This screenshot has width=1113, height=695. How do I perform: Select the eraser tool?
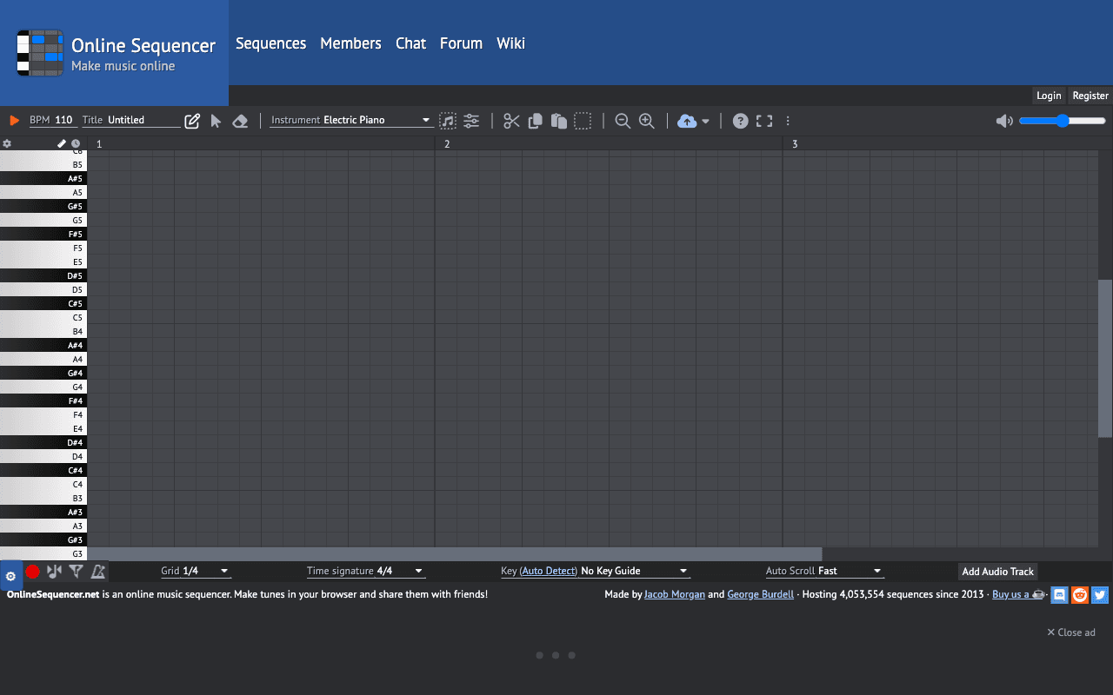(x=241, y=121)
